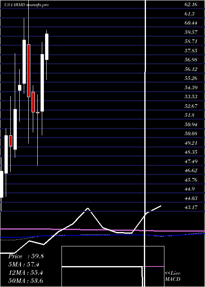Click the 46.62 price axis label
The image size is (205, 287).
point(191,171)
